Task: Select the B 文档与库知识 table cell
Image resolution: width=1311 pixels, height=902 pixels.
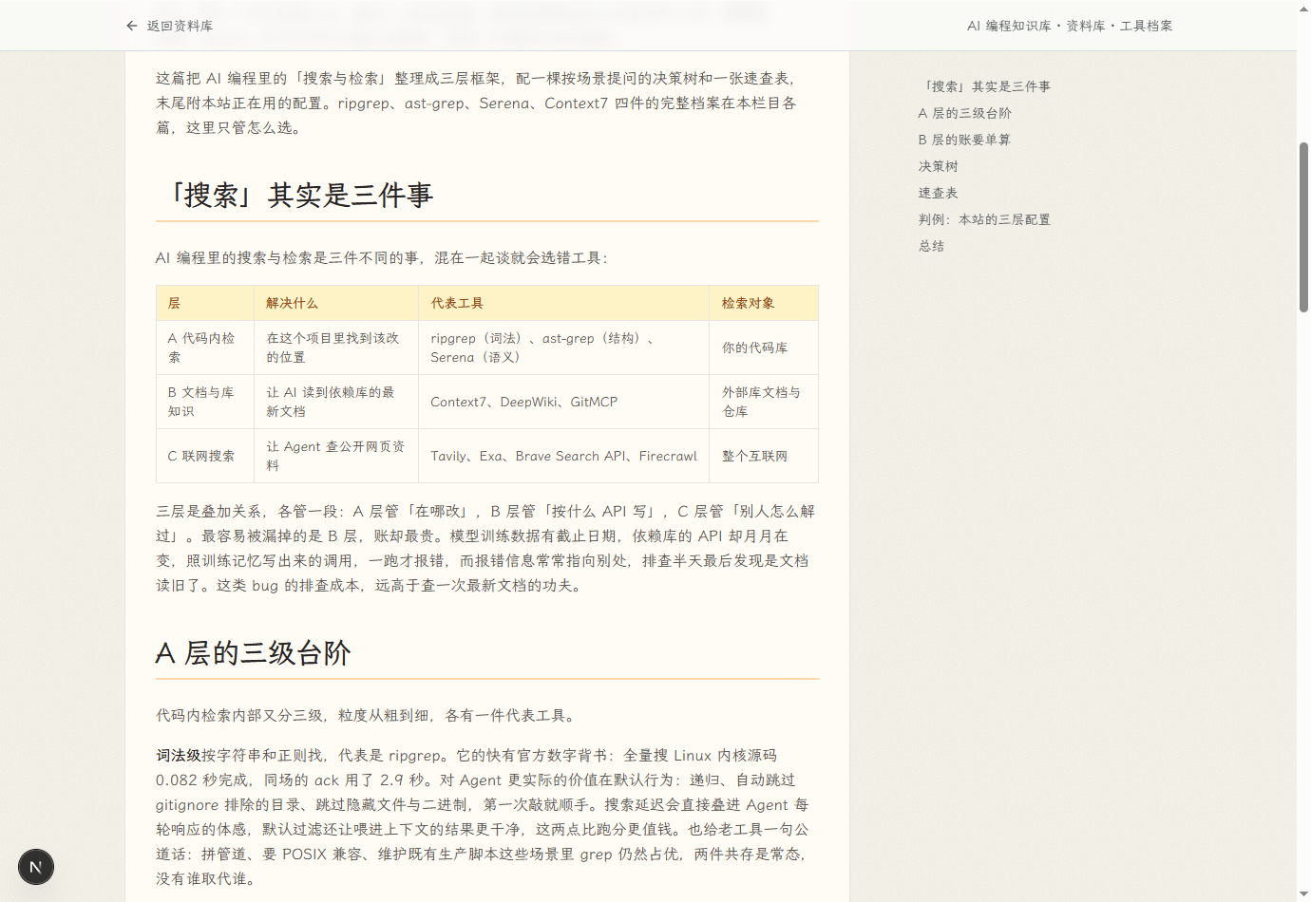Action: tap(205, 402)
